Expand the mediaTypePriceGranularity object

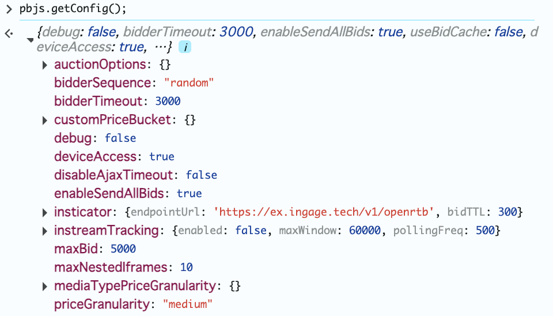[44, 287]
